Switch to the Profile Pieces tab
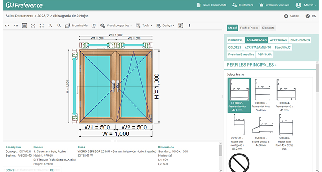The image size is (322, 172). coord(249,28)
